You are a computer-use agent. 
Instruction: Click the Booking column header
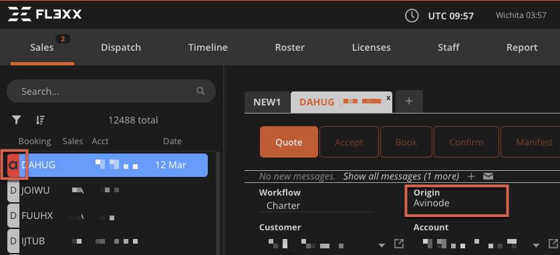[35, 142]
